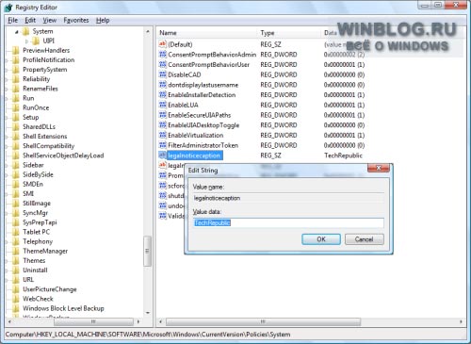Click the Uninstall folder icon
This screenshot has width=471, height=344.
click(16, 270)
